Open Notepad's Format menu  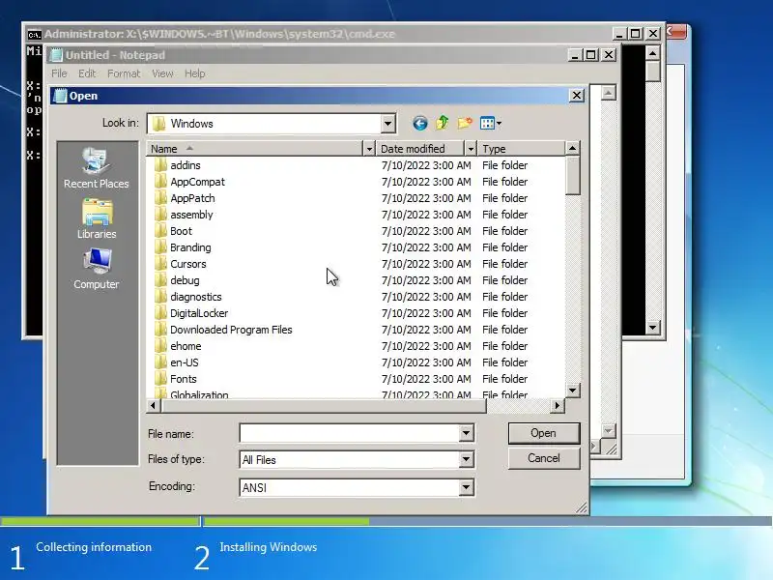pos(124,73)
